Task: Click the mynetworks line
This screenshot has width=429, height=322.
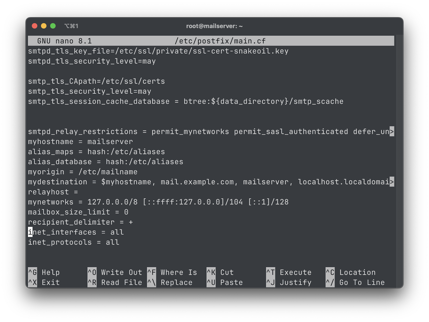Action: (x=158, y=202)
